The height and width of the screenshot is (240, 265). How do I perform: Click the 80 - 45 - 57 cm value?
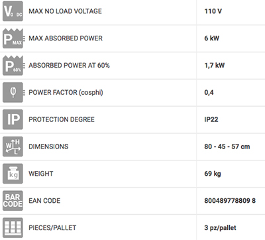pos(227,147)
